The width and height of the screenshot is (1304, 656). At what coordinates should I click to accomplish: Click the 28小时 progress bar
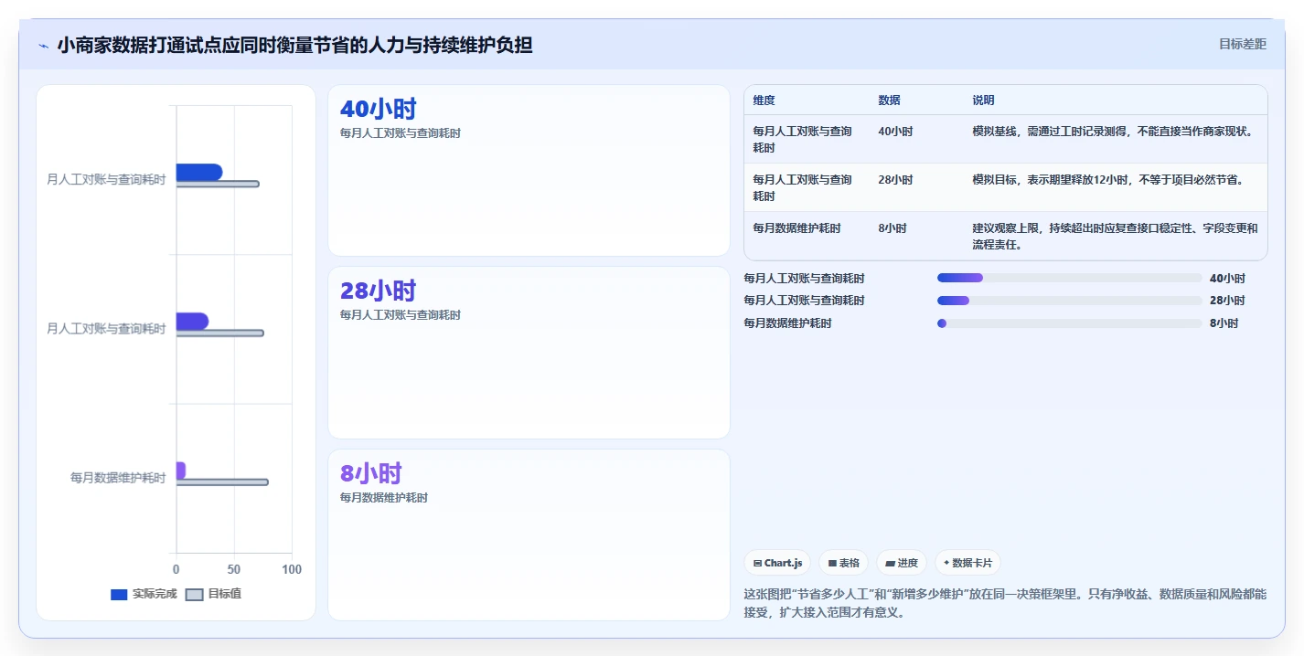tap(1069, 301)
